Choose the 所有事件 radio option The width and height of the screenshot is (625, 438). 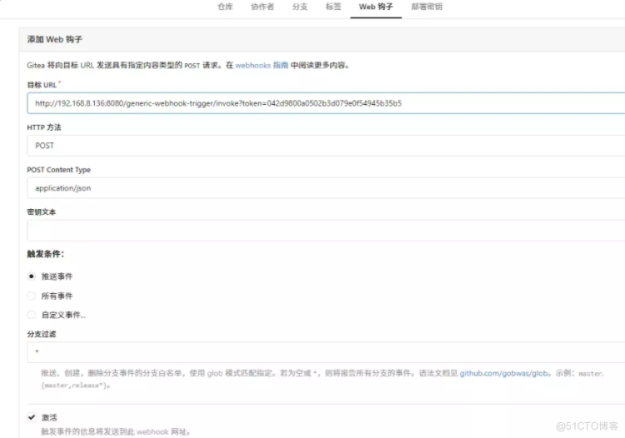click(32, 296)
